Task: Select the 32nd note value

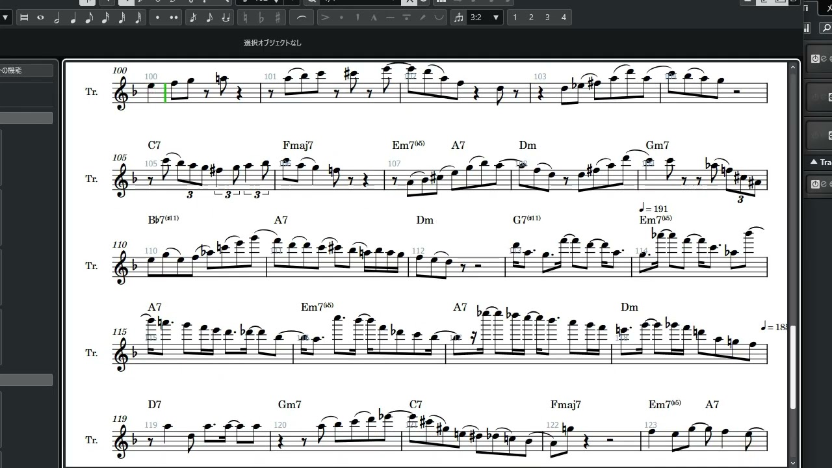Action: click(x=122, y=18)
